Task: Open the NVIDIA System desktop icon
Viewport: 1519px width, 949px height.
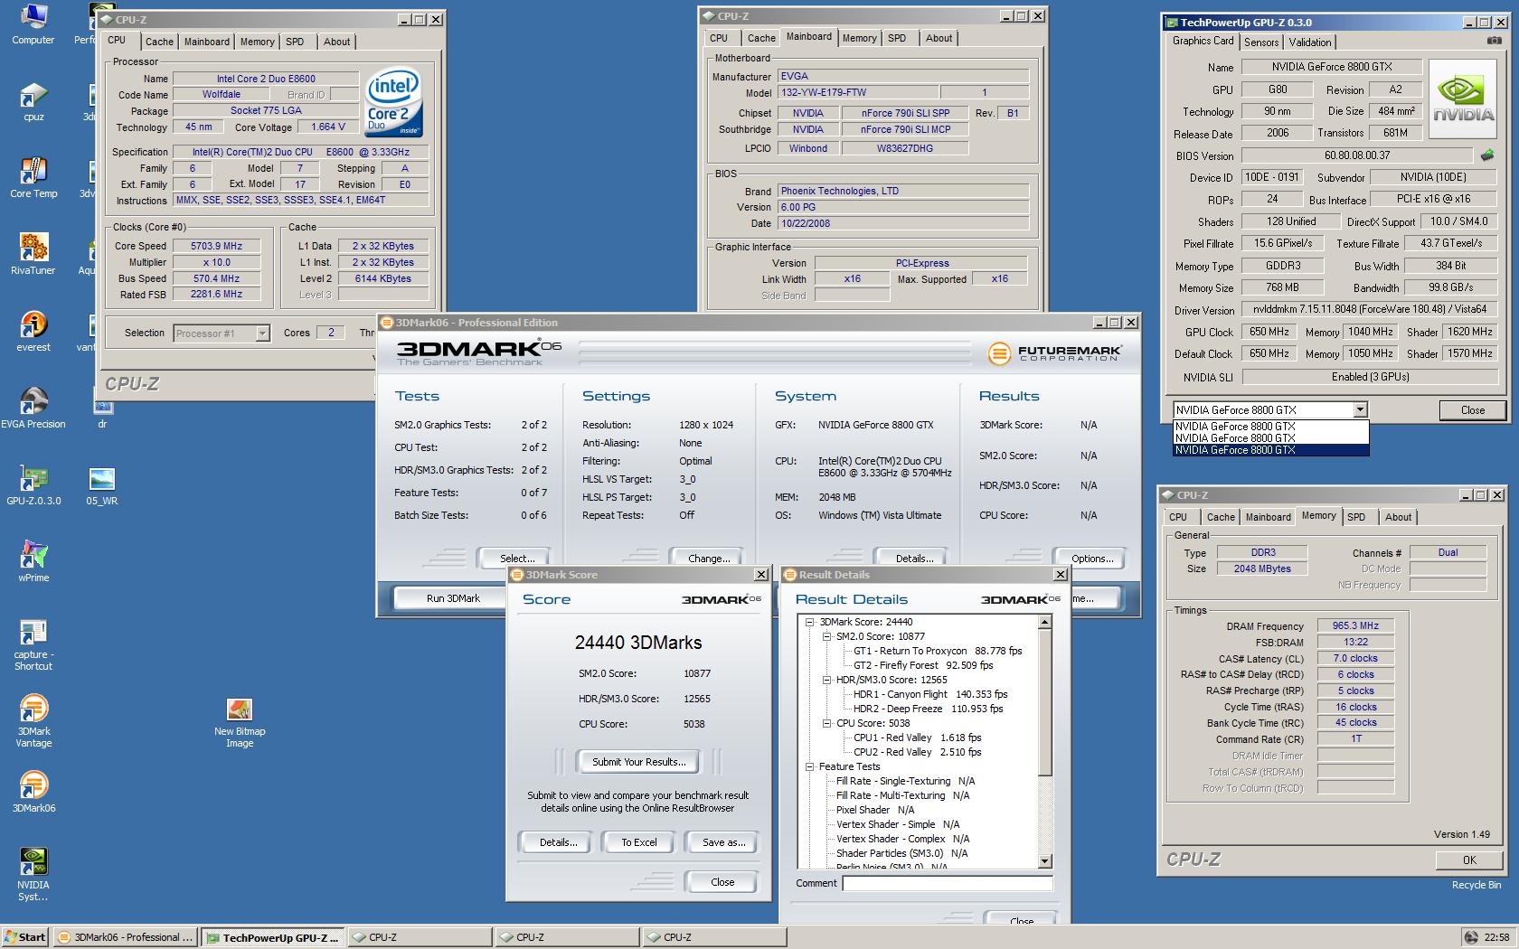Action: tap(33, 874)
